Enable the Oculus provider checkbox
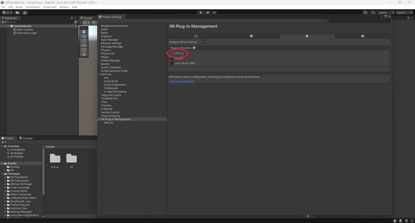415x223 pixels. [x=172, y=58]
